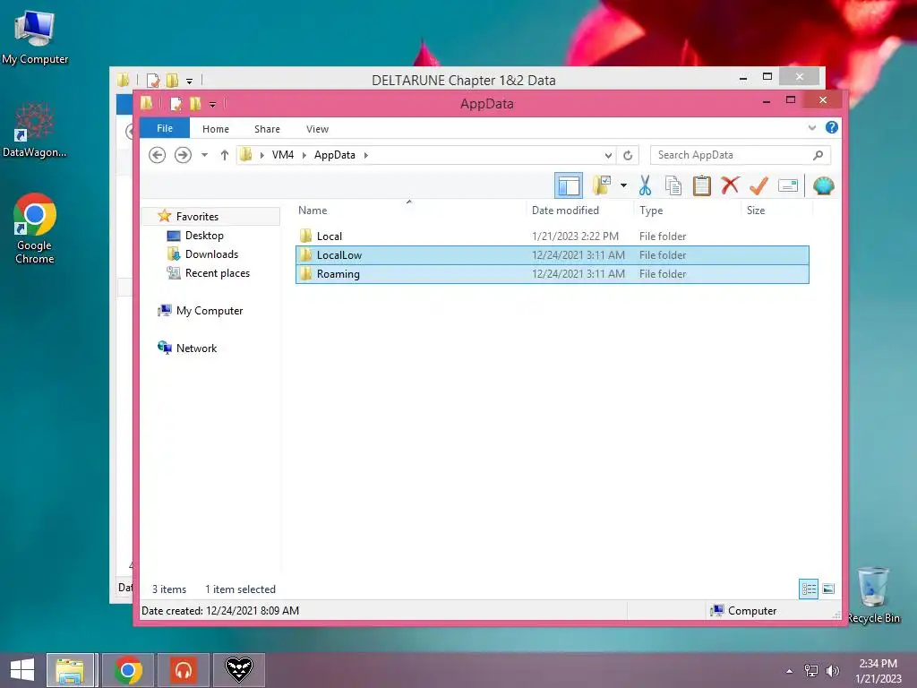Paste from clipboard toolbar icon
This screenshot has height=688, width=917.
pyautogui.click(x=701, y=185)
